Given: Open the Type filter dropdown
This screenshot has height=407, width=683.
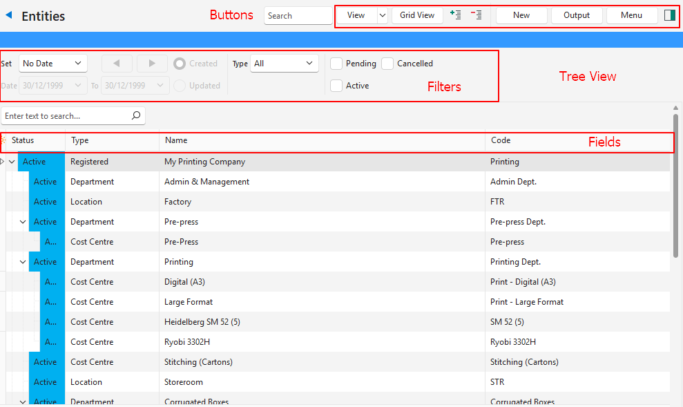Looking at the screenshot, I should point(284,64).
